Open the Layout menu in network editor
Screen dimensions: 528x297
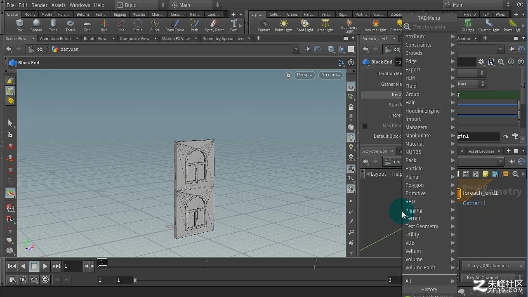pos(378,174)
